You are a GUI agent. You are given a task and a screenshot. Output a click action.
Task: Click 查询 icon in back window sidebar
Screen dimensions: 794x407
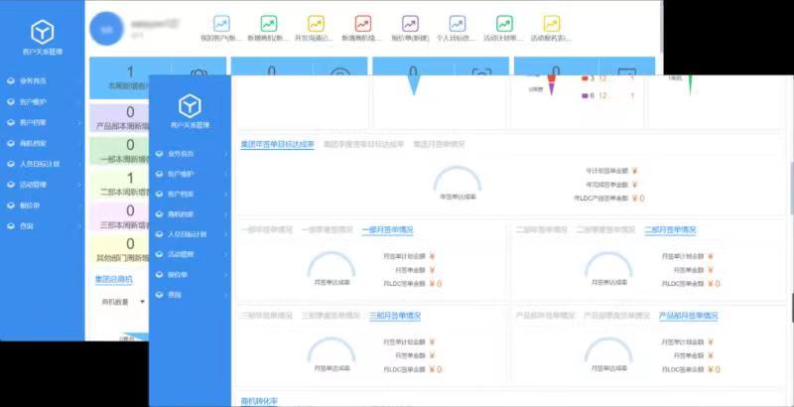pos(11,226)
